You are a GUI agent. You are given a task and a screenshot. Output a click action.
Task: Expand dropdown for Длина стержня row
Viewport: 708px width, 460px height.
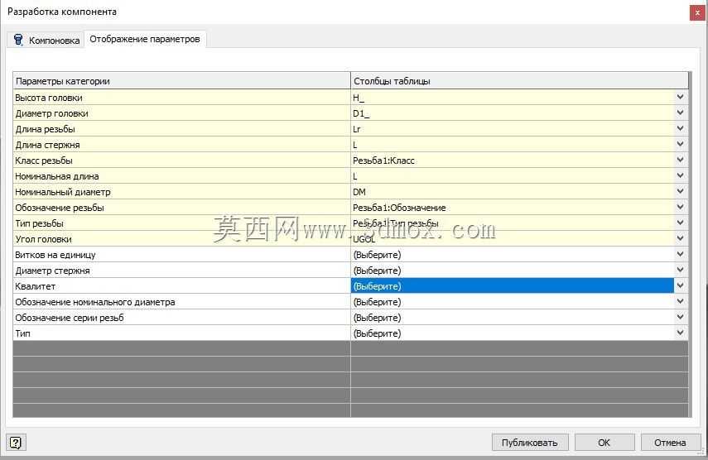(x=681, y=144)
